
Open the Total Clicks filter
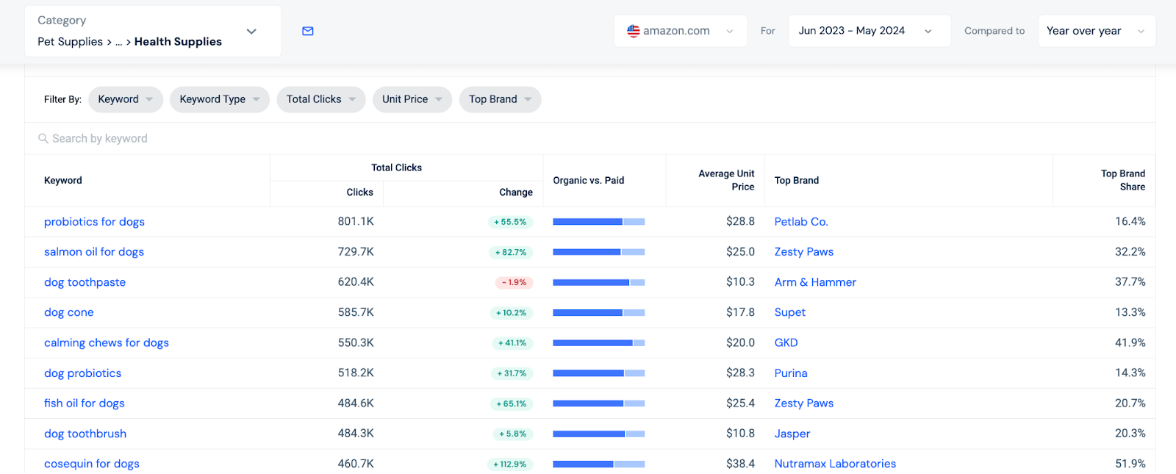pos(320,99)
